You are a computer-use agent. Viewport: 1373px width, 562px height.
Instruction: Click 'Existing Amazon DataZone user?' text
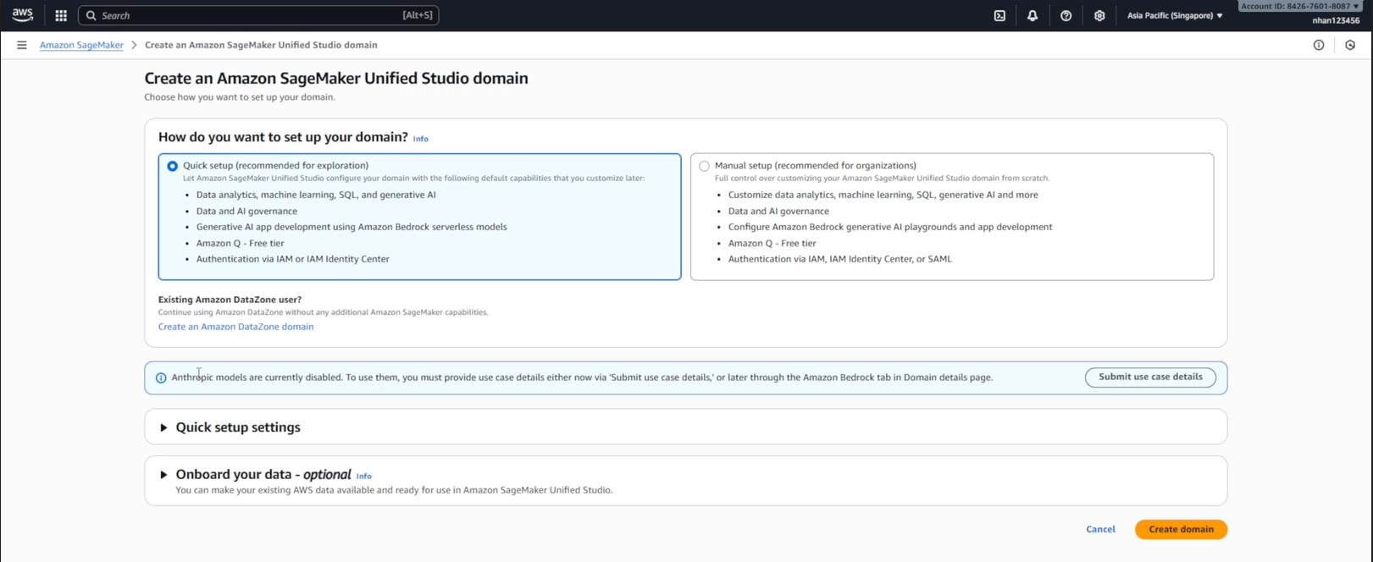(230, 300)
